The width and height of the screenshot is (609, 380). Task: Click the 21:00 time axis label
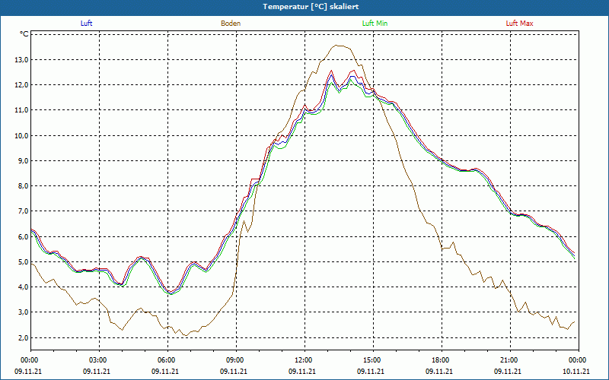click(510, 360)
